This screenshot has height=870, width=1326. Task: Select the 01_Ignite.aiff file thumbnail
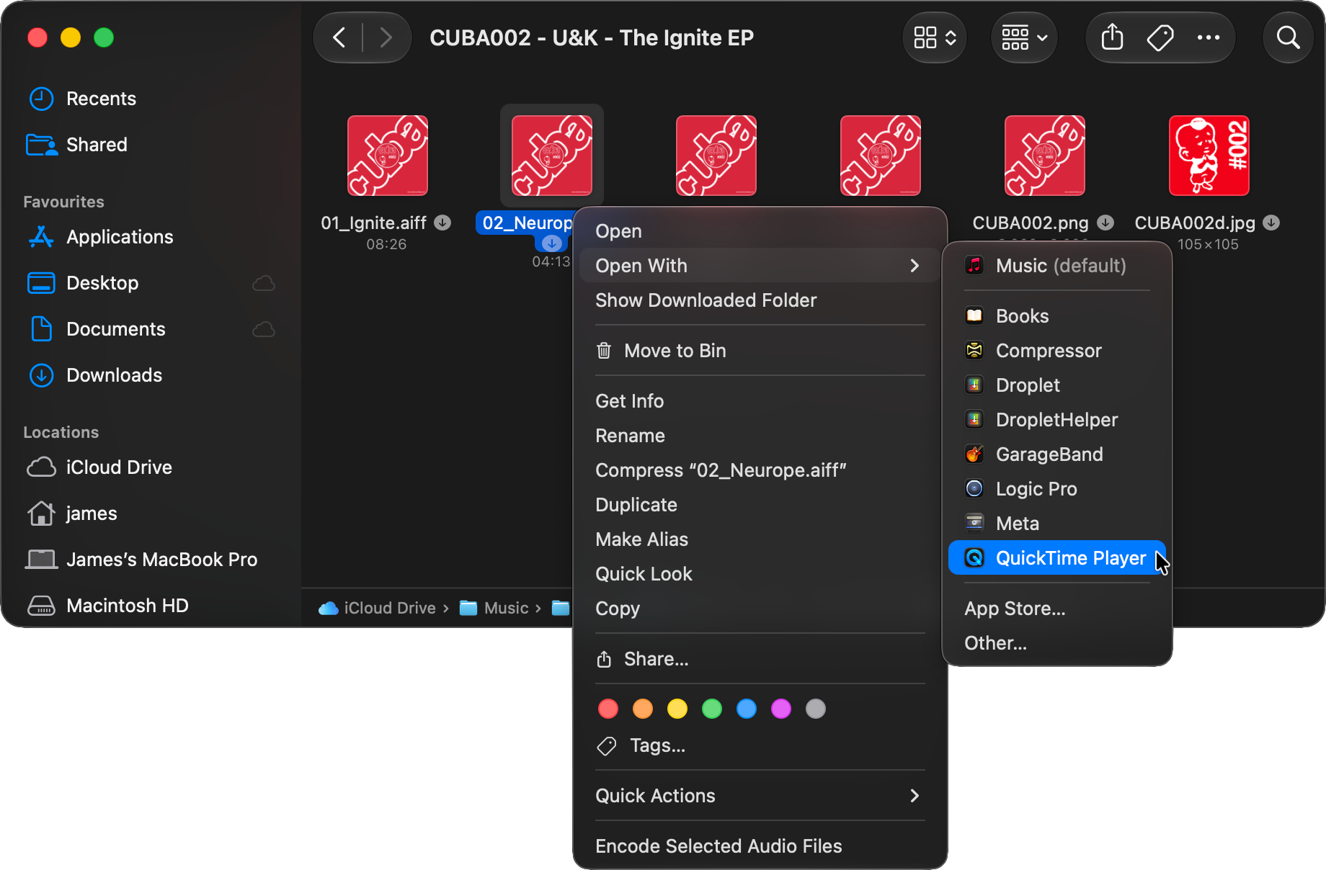click(388, 156)
